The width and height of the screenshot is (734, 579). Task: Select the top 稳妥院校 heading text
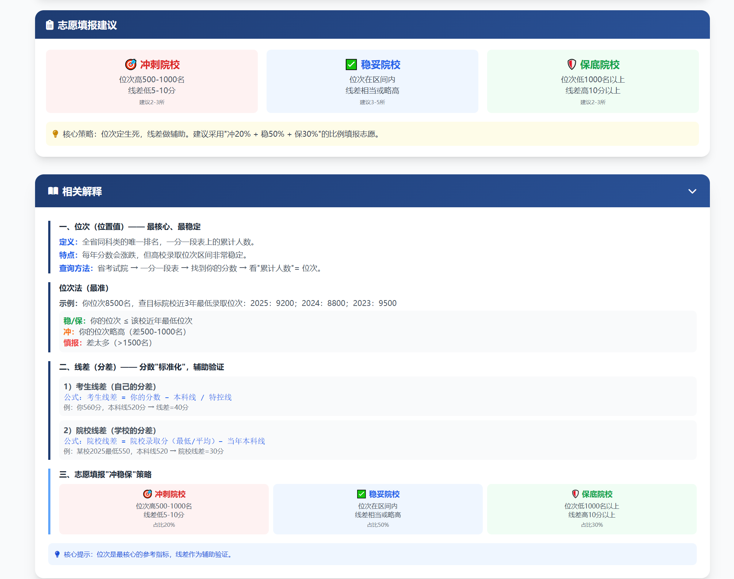[x=381, y=65]
